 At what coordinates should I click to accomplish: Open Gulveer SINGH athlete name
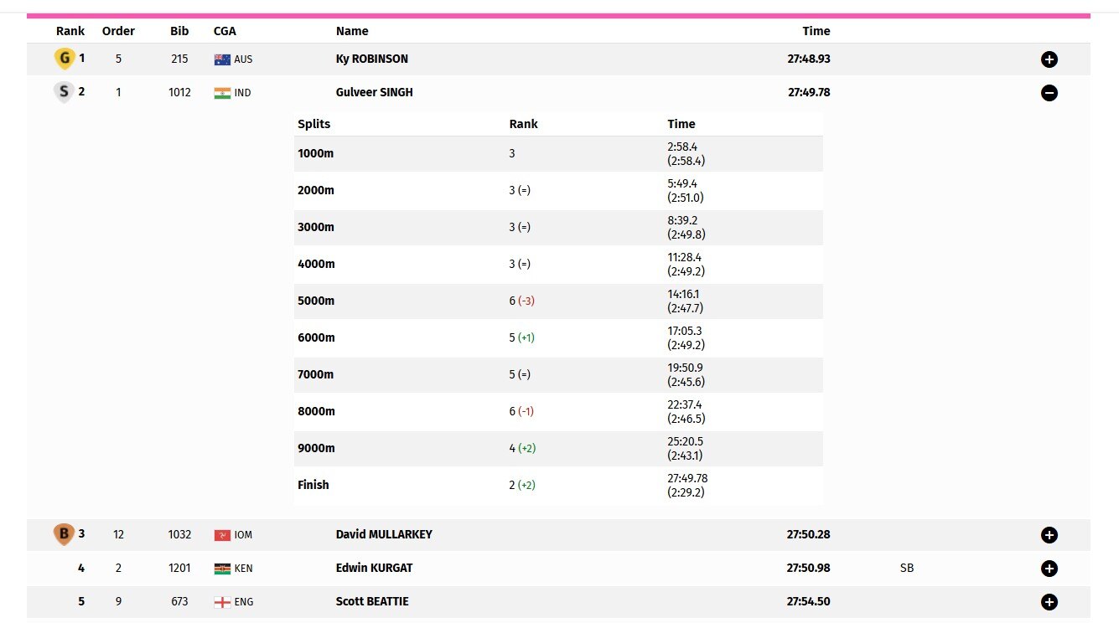pos(375,93)
